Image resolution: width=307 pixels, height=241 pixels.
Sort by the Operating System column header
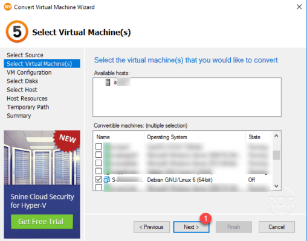(x=195, y=137)
